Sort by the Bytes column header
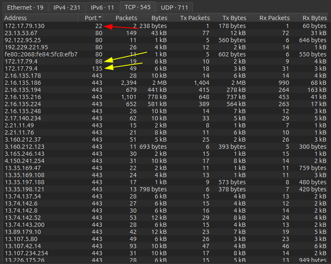 click(159, 18)
